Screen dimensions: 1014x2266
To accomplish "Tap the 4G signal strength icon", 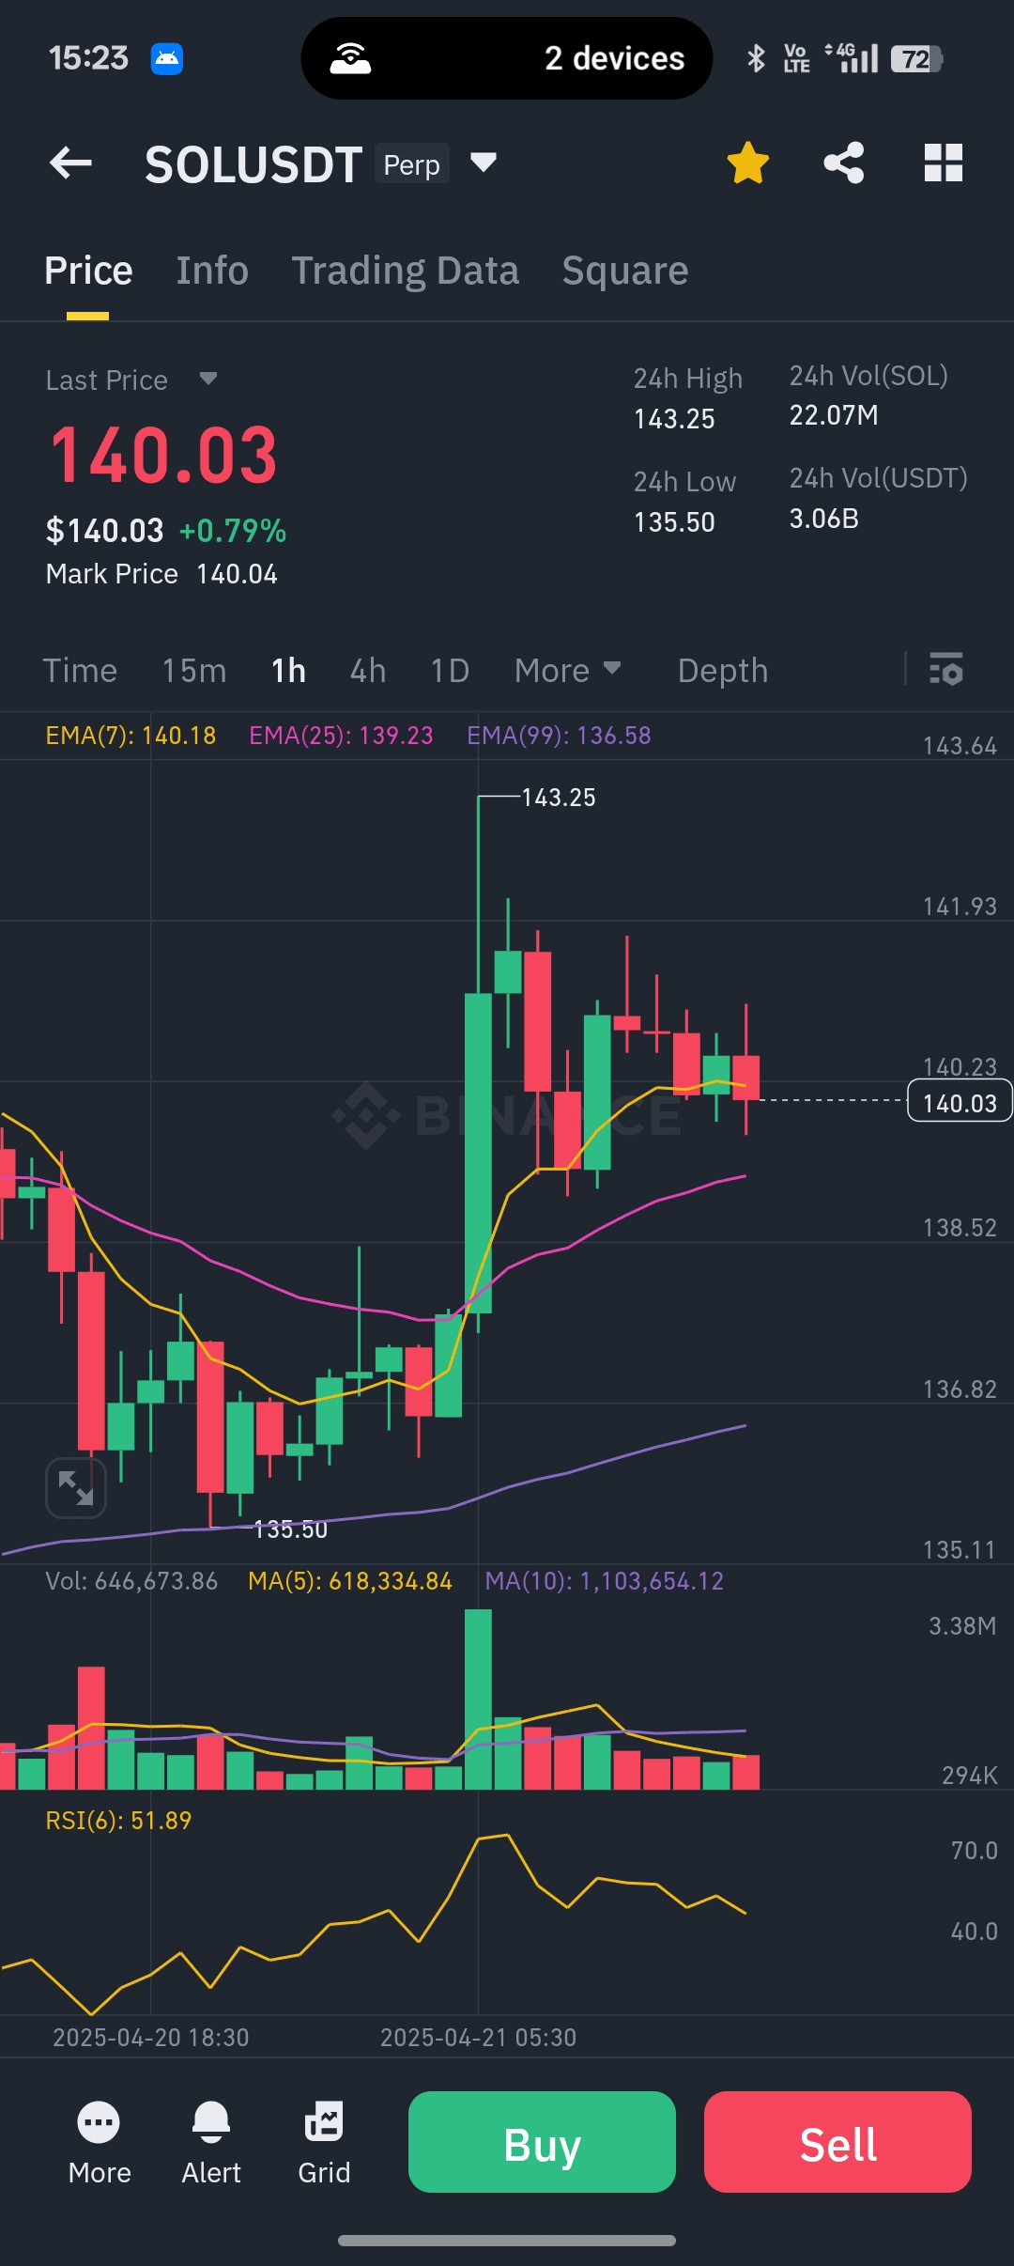I will click(852, 58).
